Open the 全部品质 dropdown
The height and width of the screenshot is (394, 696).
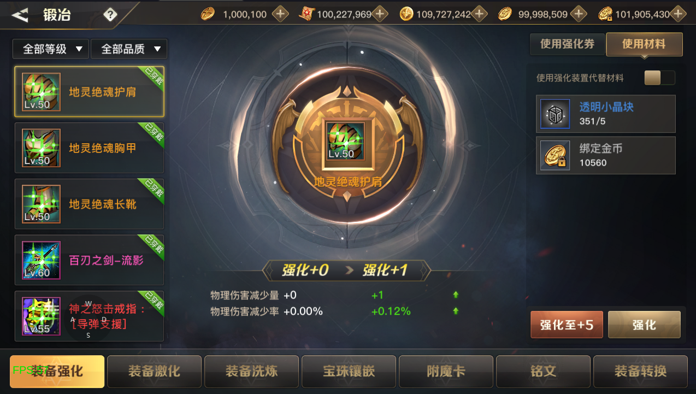point(129,49)
